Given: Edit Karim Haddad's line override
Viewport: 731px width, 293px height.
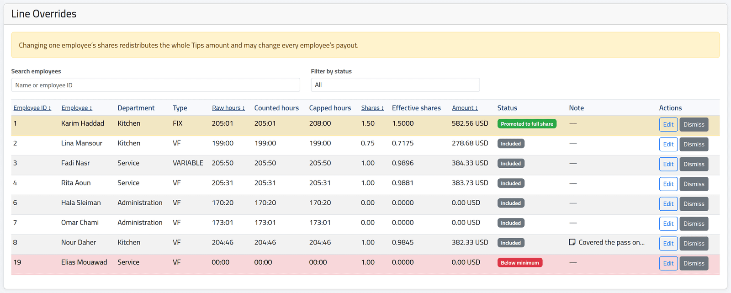Looking at the screenshot, I should [668, 124].
